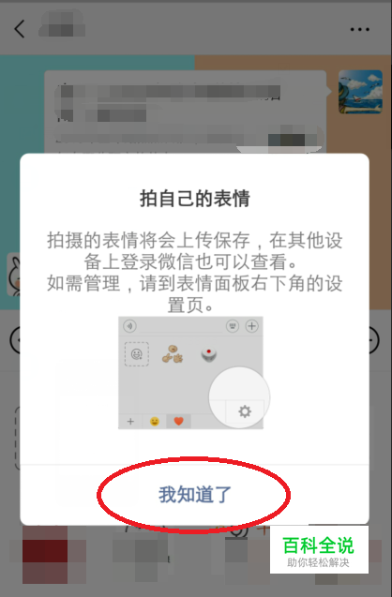The width and height of the screenshot is (392, 597).
Task: Click the gear settings icon in illustration
Action: point(245,411)
